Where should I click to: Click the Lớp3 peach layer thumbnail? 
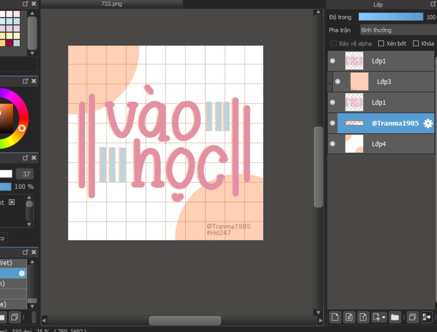click(x=359, y=81)
